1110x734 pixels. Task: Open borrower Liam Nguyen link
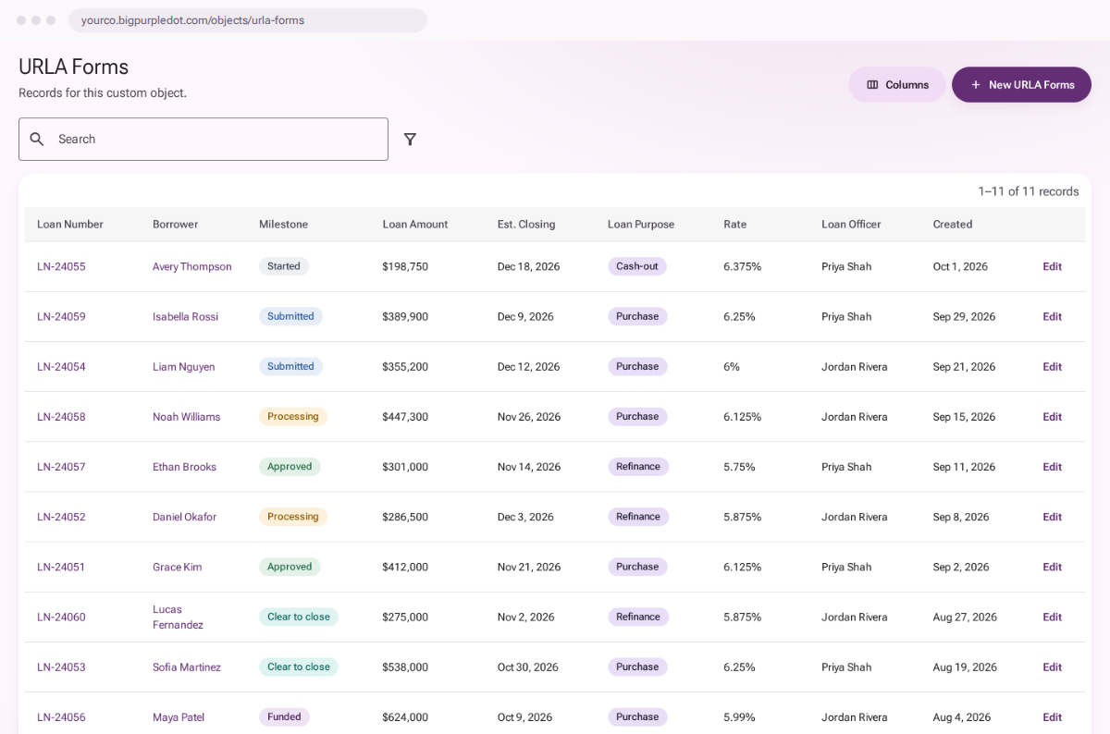[183, 366]
